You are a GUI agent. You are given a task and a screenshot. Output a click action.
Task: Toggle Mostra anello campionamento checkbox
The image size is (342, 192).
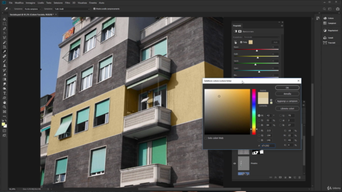[95, 9]
